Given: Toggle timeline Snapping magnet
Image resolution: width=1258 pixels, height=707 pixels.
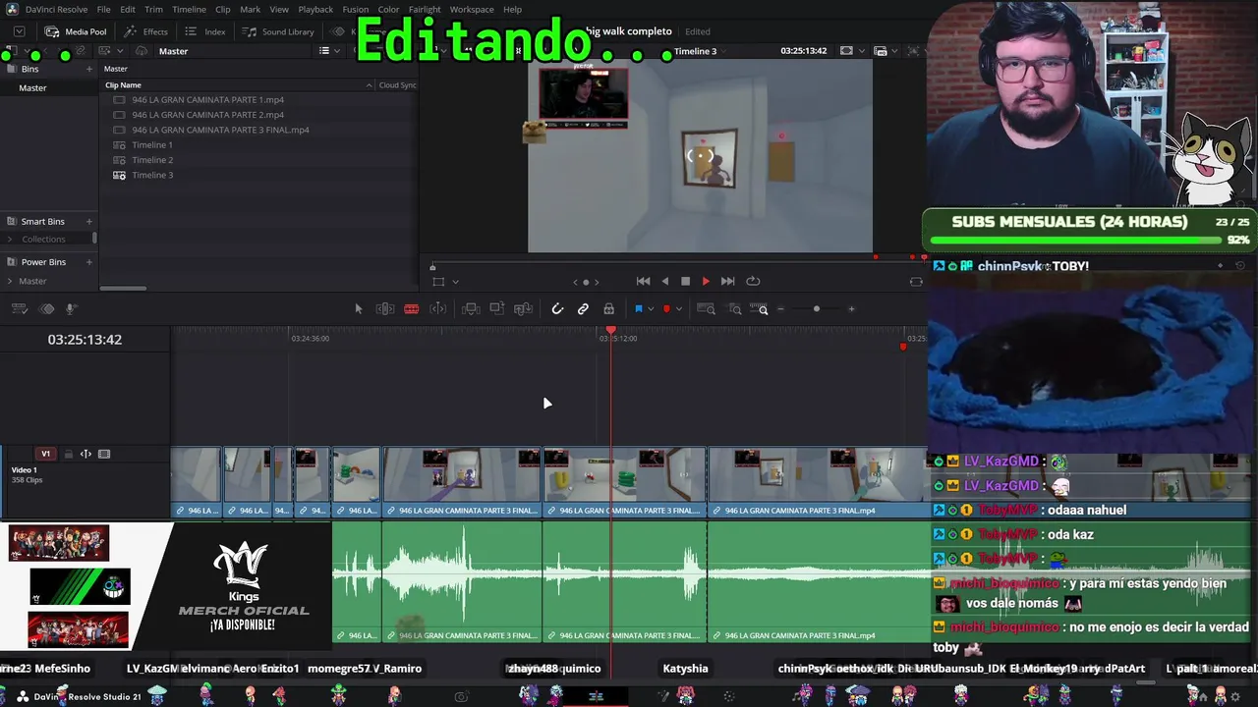Looking at the screenshot, I should point(557,309).
